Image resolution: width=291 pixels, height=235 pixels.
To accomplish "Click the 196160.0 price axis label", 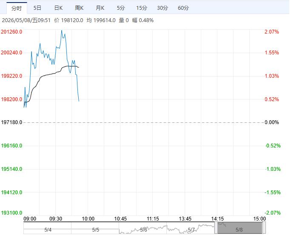I will coord(11,146).
